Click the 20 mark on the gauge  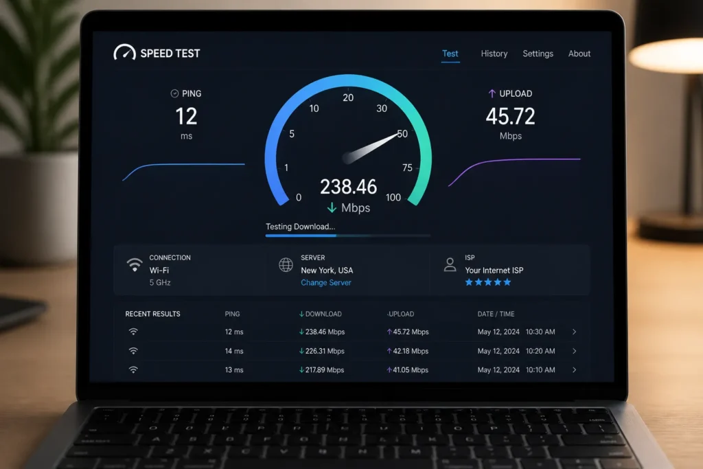[x=348, y=98]
